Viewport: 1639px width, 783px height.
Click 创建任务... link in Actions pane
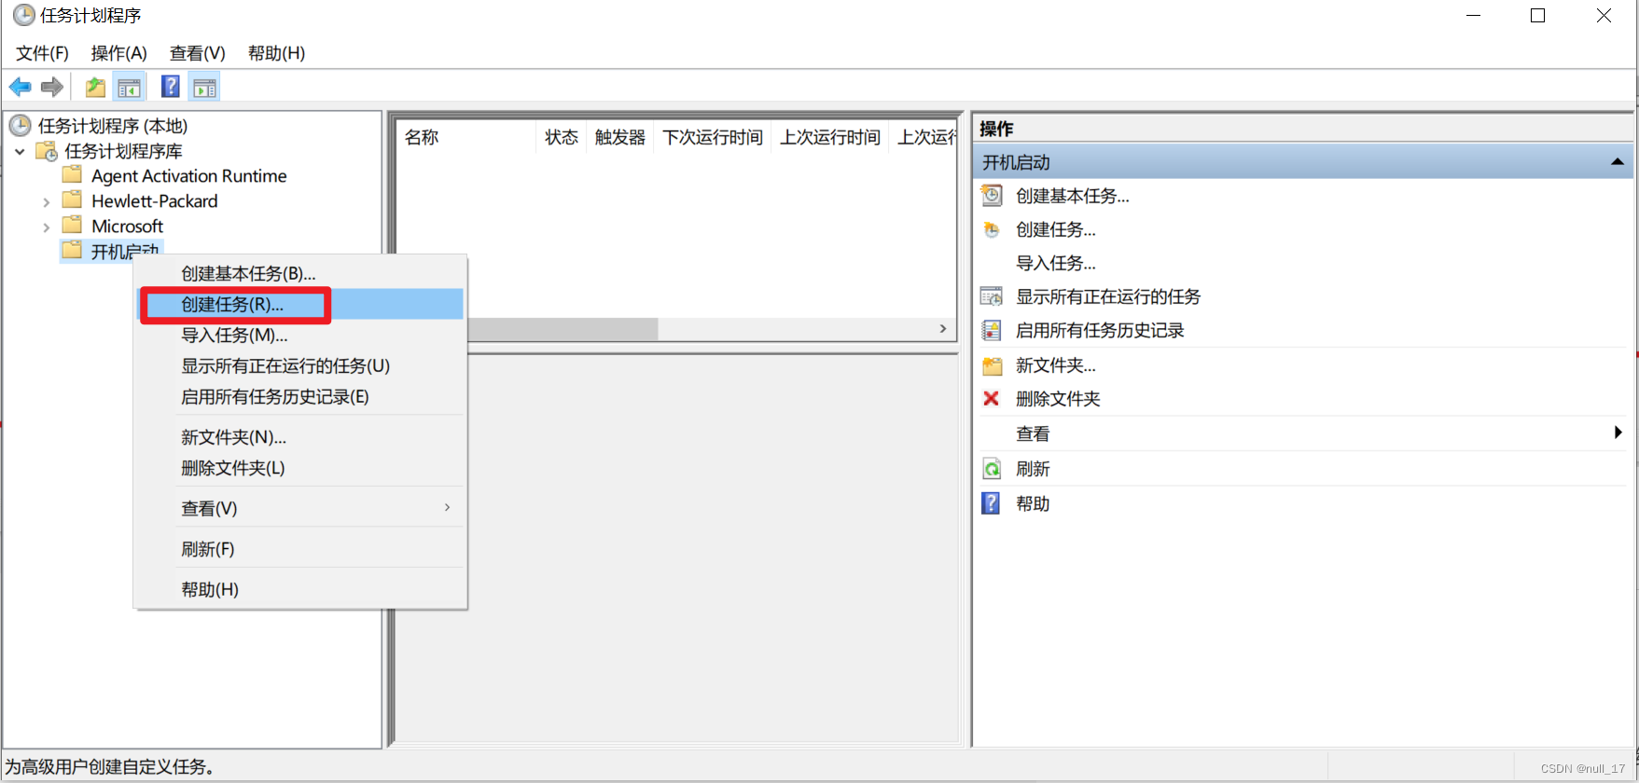(x=1056, y=229)
